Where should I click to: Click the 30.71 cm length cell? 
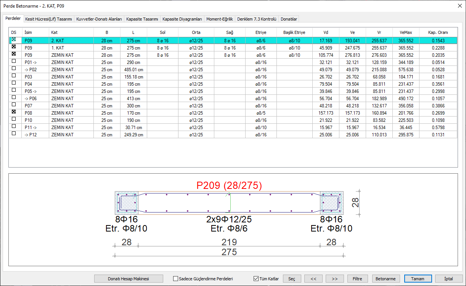pyautogui.click(x=134, y=128)
